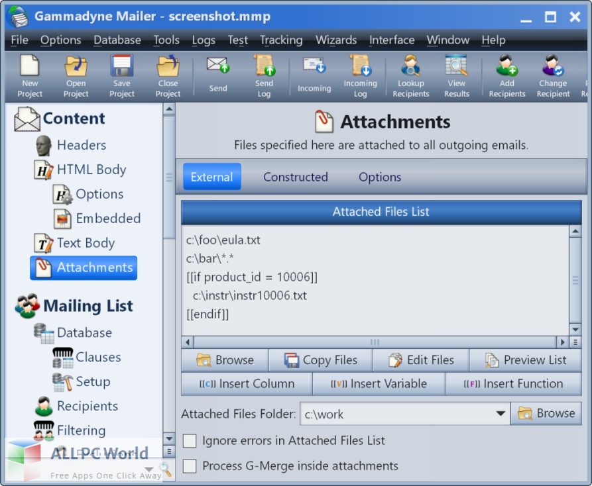This screenshot has height=486, width=592.
Task: Start mailing with the Send toolbar icon
Action: point(218,75)
